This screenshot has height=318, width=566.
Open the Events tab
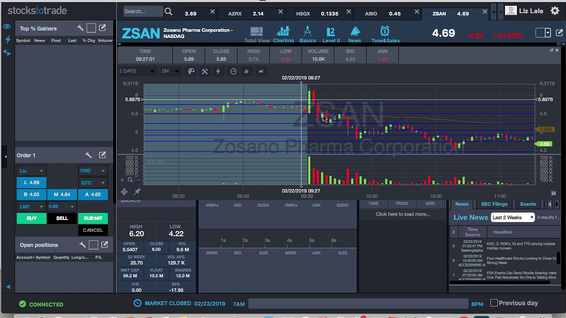528,204
